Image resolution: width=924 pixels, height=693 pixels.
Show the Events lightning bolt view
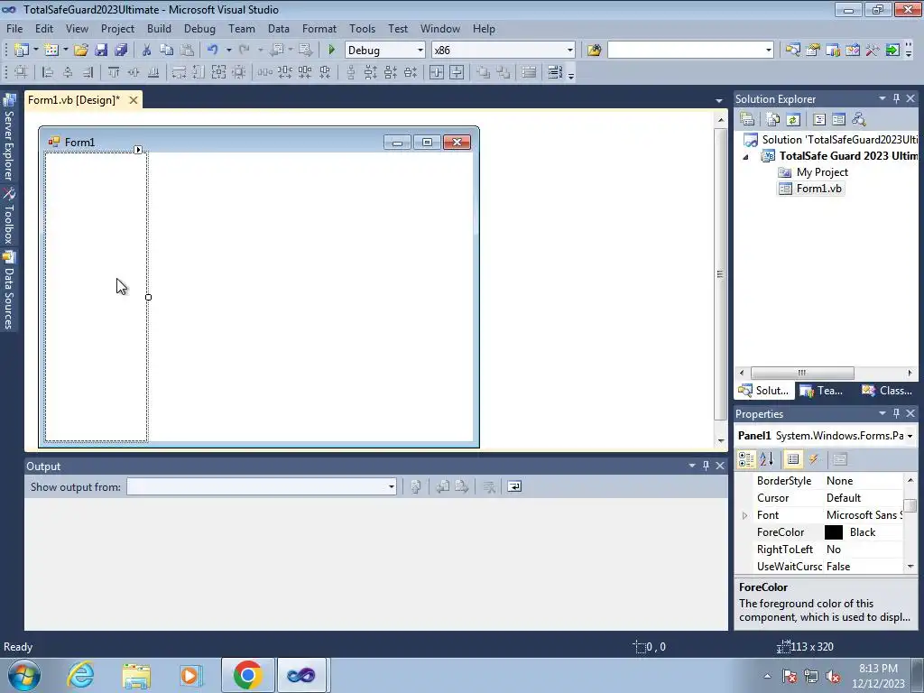(814, 459)
